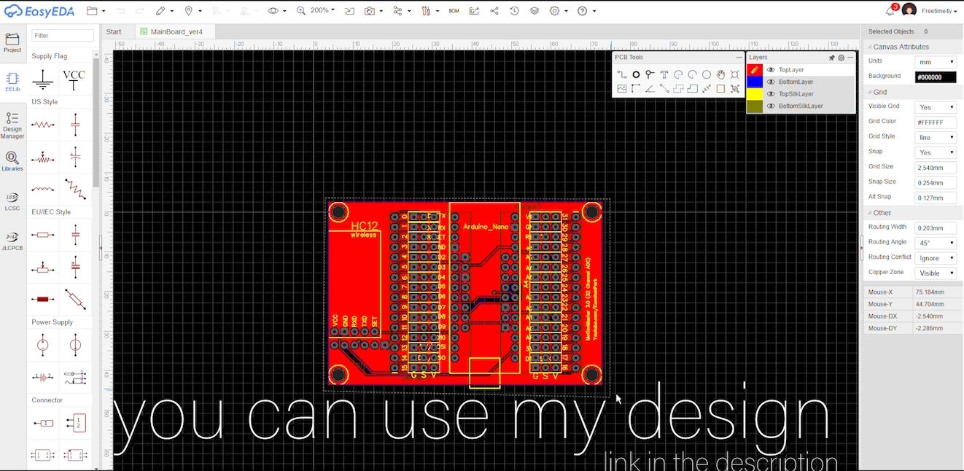Open the notification bell icon
964x471 pixels.
pos(890,10)
